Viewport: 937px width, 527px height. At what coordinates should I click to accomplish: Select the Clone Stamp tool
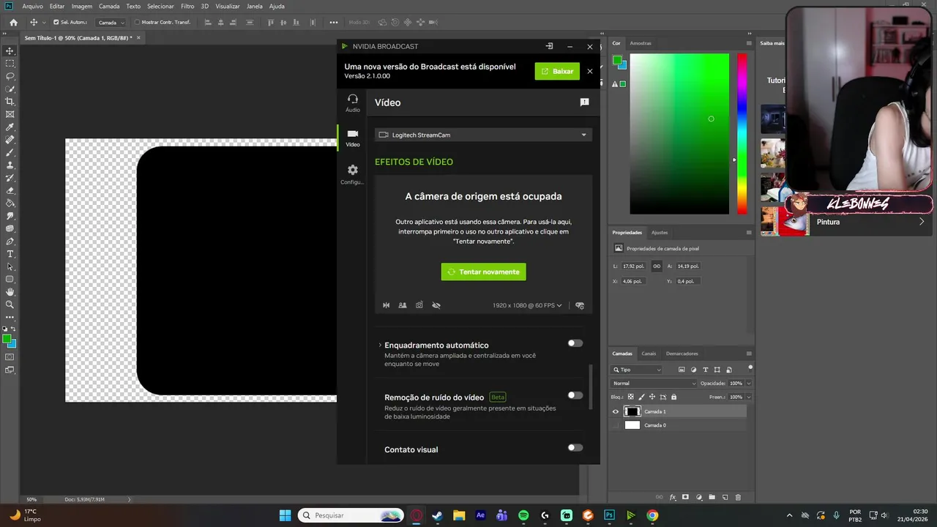10,165
